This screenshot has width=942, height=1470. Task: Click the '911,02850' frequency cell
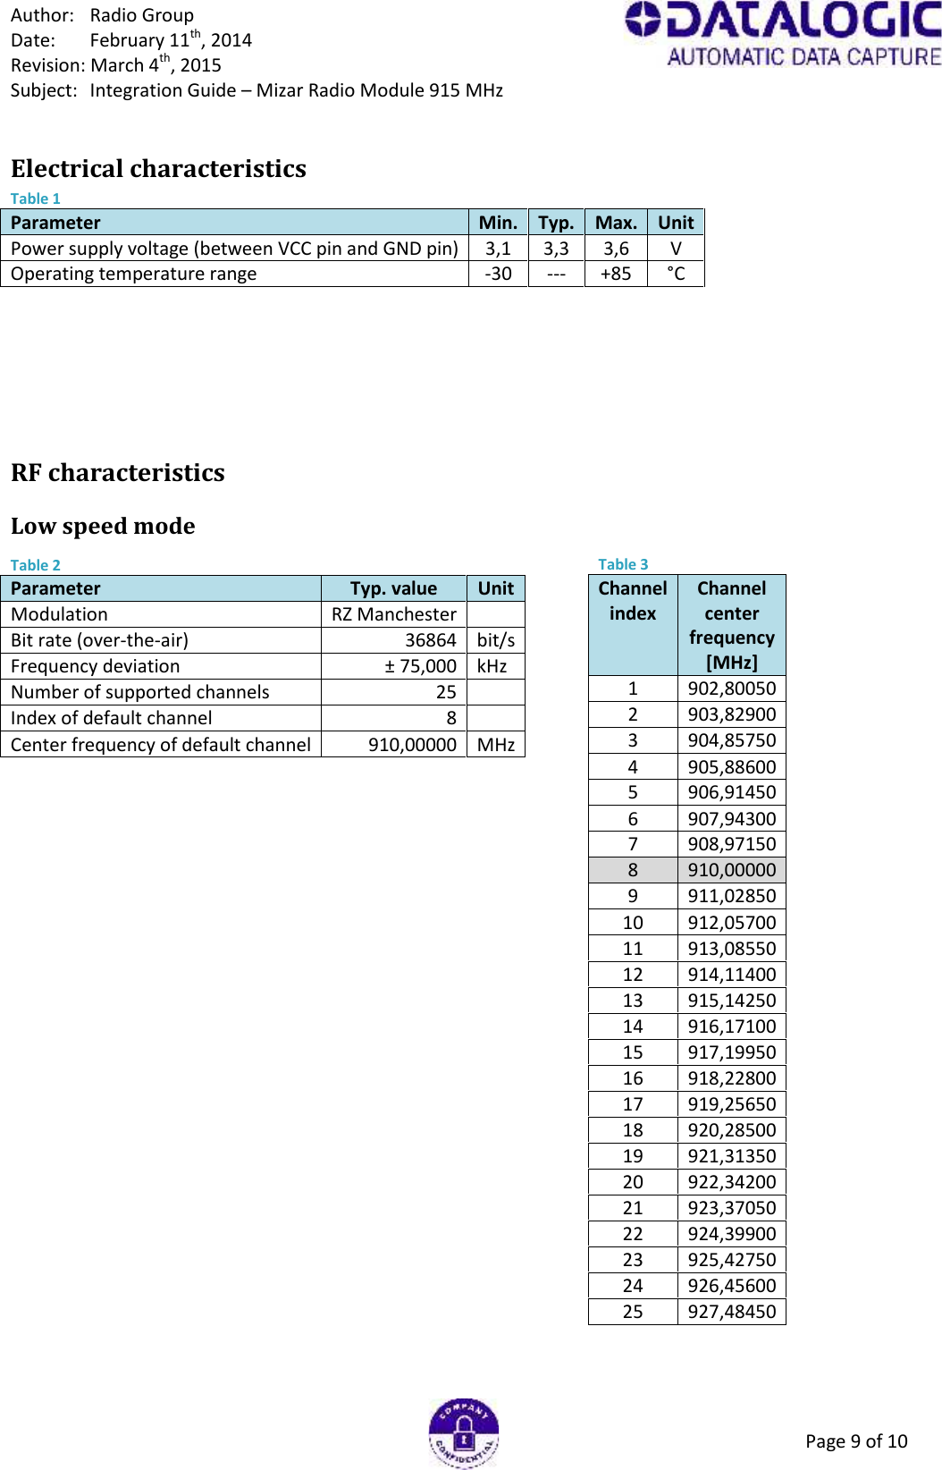coord(732,896)
